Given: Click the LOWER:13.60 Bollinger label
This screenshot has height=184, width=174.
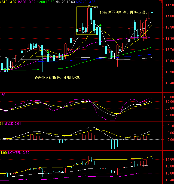Looking at the screenshot, I should pos(19,153).
